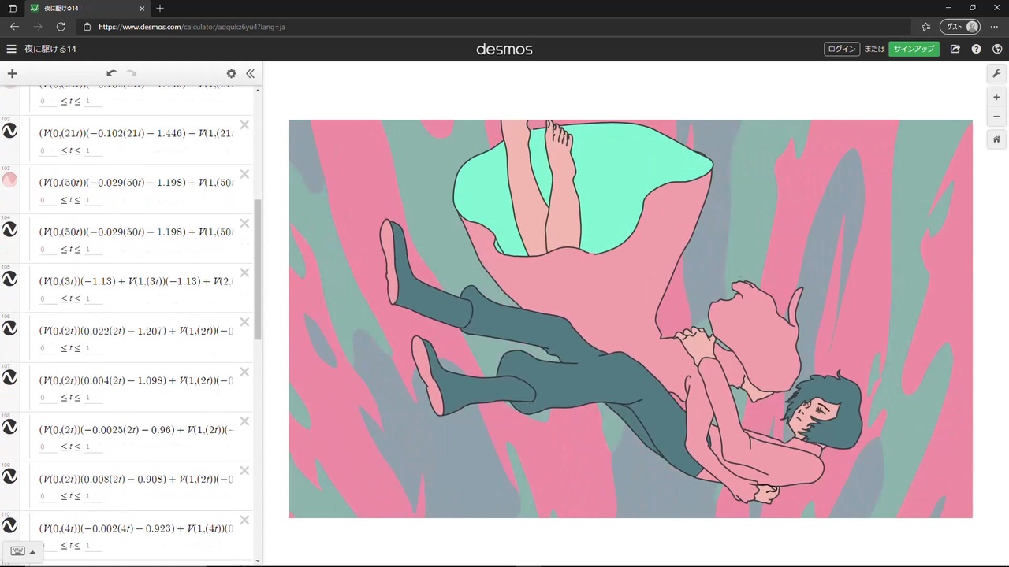Edit expression with −0.002(4t) − 0.923

136,528
